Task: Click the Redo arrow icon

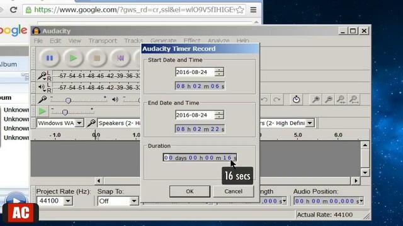Action: 276,99
